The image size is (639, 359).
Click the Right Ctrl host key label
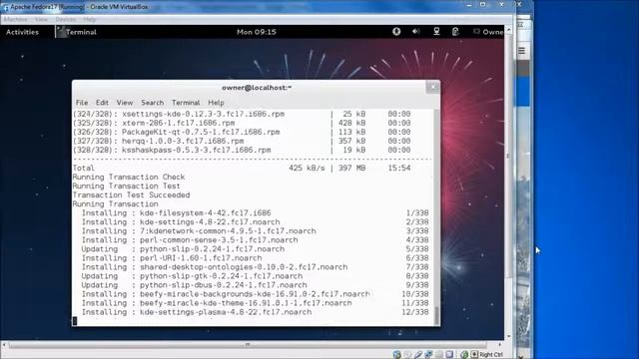(x=491, y=355)
